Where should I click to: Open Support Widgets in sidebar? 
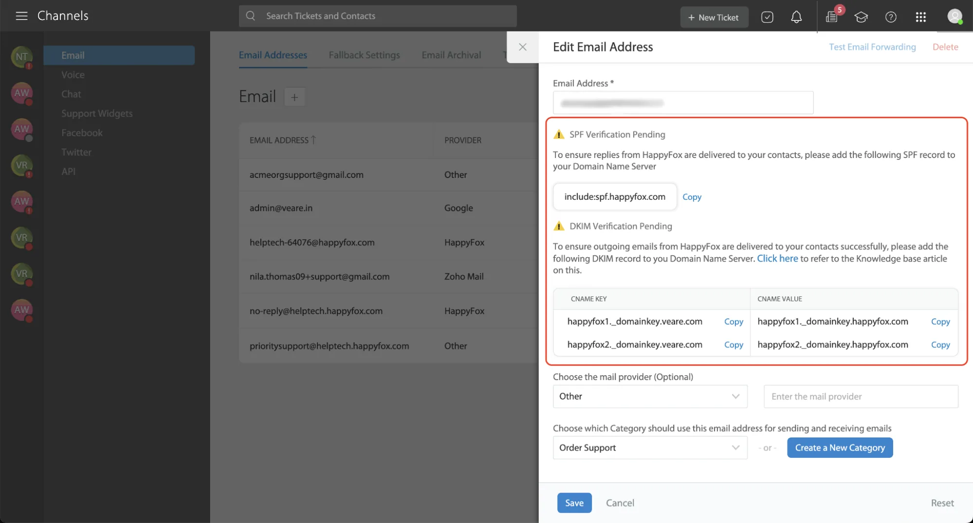97,113
